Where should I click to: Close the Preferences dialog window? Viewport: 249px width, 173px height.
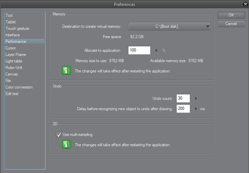pos(244,4)
